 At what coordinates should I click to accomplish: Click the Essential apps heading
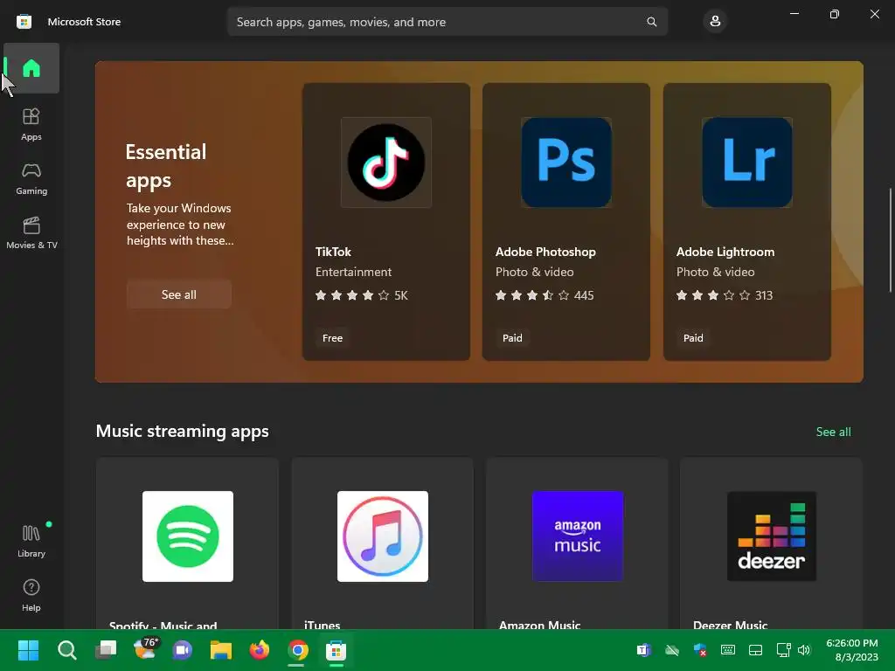pos(165,165)
